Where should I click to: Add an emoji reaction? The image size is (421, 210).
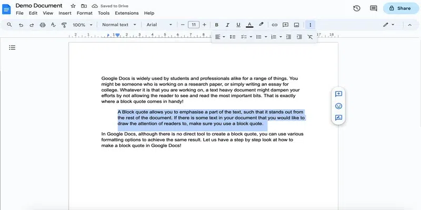pos(338,106)
